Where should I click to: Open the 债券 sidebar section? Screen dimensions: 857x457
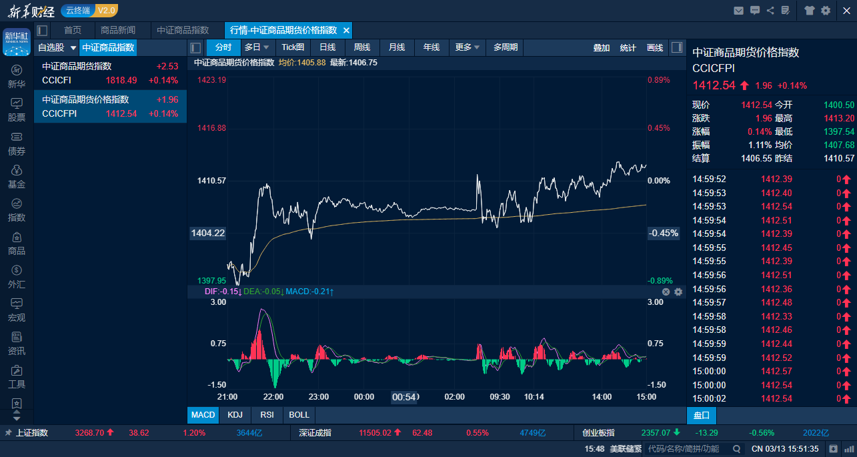(17, 143)
